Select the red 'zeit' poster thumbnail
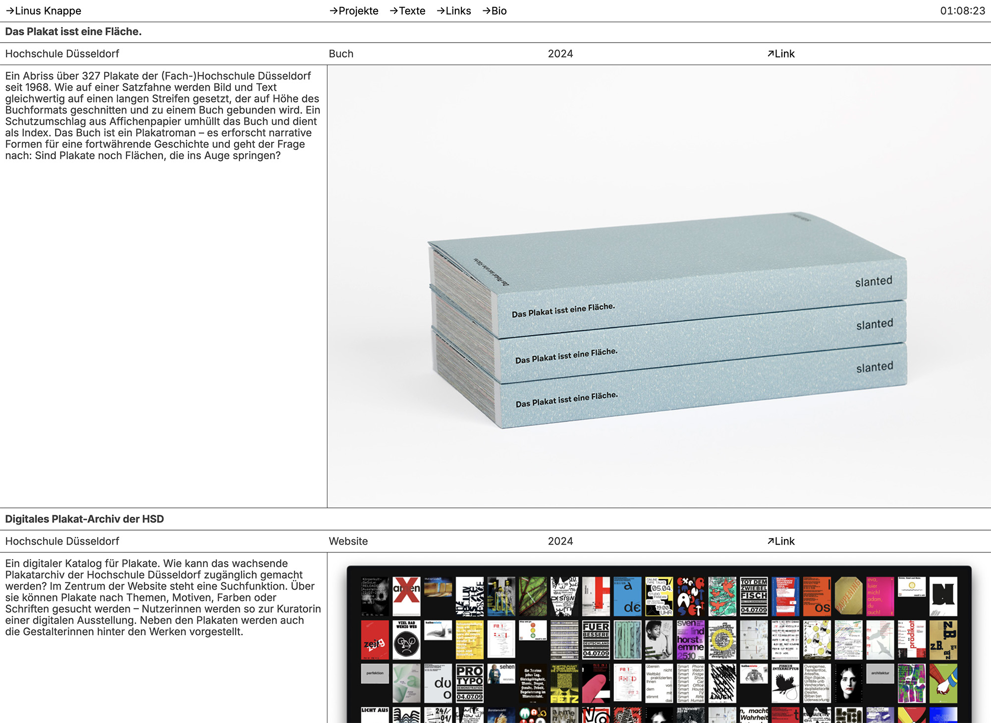 coord(375,640)
